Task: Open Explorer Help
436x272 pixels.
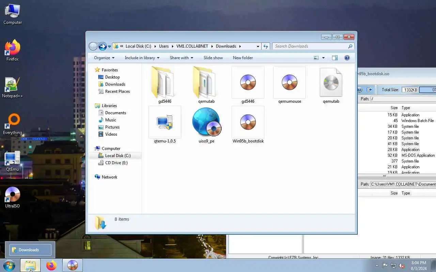Action: [347, 58]
